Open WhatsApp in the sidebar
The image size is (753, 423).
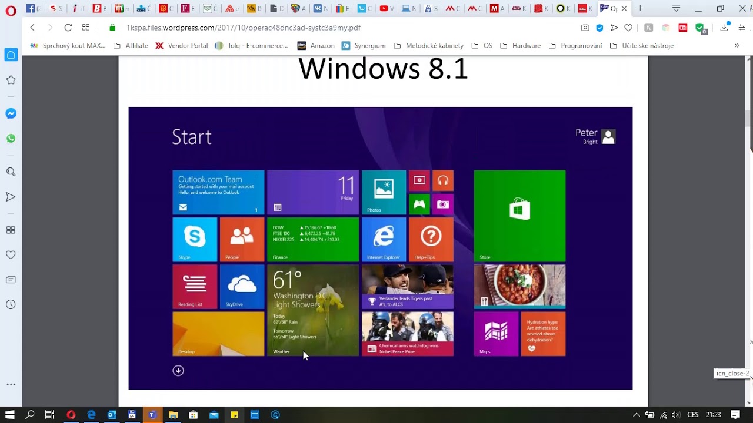point(11,139)
